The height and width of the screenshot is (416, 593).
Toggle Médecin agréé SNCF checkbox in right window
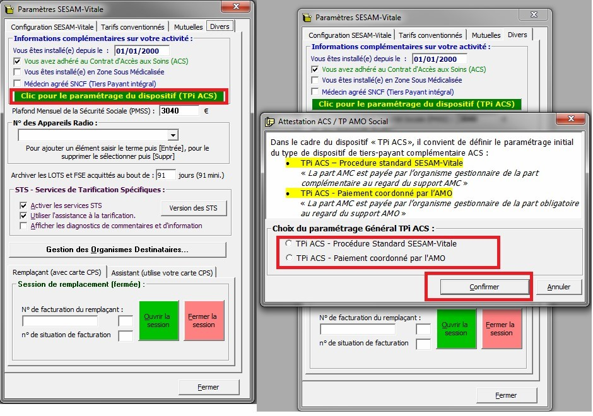315,92
